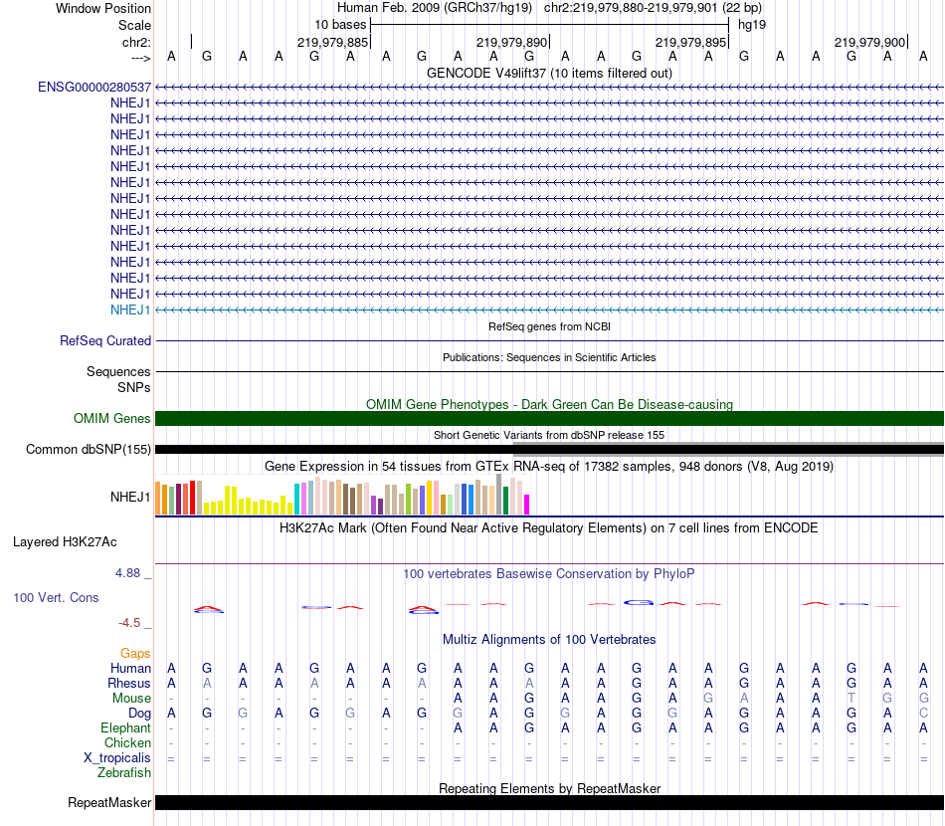
Task: Click position label 219,979,895
Action: coord(690,42)
